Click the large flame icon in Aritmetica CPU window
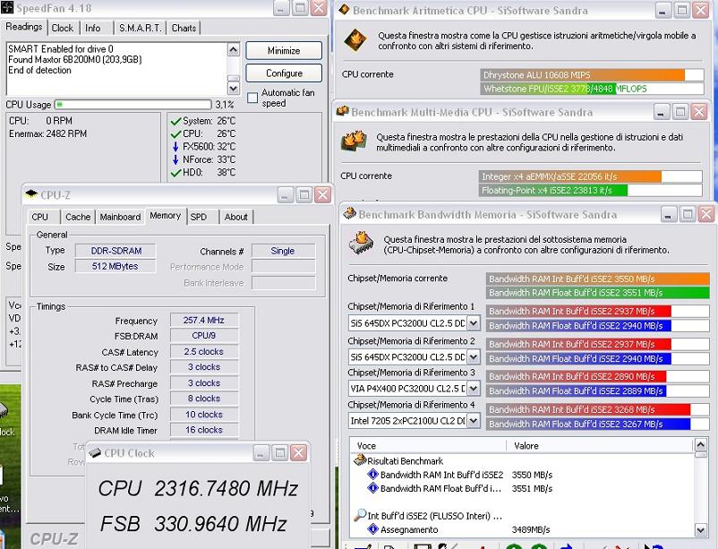 coord(355,40)
